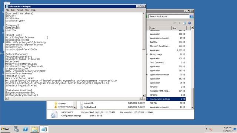The image size is (237, 133).
Task: Click the BusyRetrySeconds=600 line
Action: click(x=20, y=93)
